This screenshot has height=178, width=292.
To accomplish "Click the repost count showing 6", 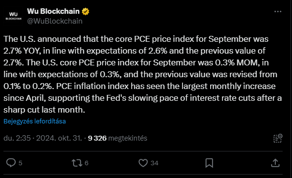I will [86, 163].
